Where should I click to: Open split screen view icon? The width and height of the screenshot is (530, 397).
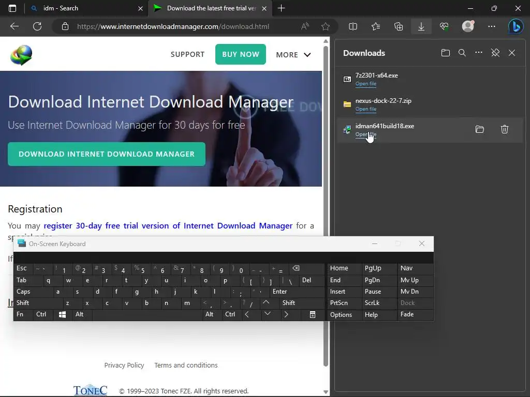coord(353,26)
